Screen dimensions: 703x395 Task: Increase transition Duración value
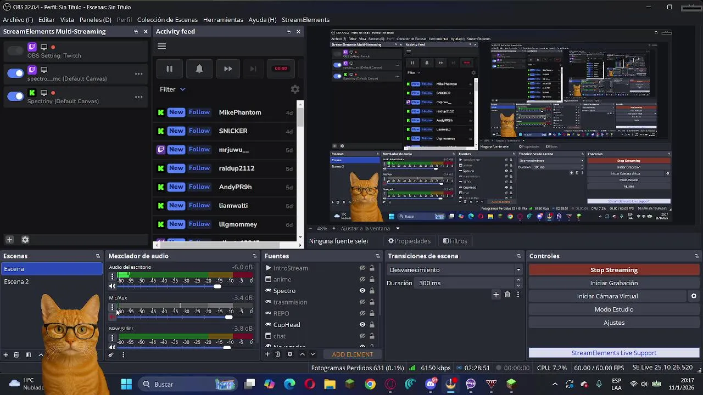point(518,280)
